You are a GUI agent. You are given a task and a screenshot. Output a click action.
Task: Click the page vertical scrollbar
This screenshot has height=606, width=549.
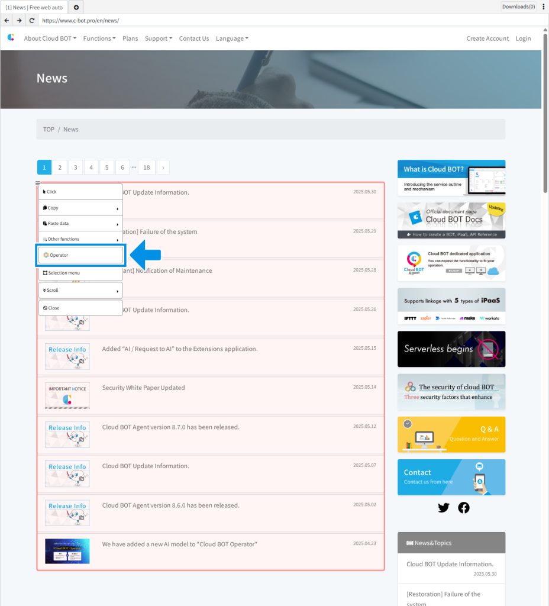coord(545,112)
